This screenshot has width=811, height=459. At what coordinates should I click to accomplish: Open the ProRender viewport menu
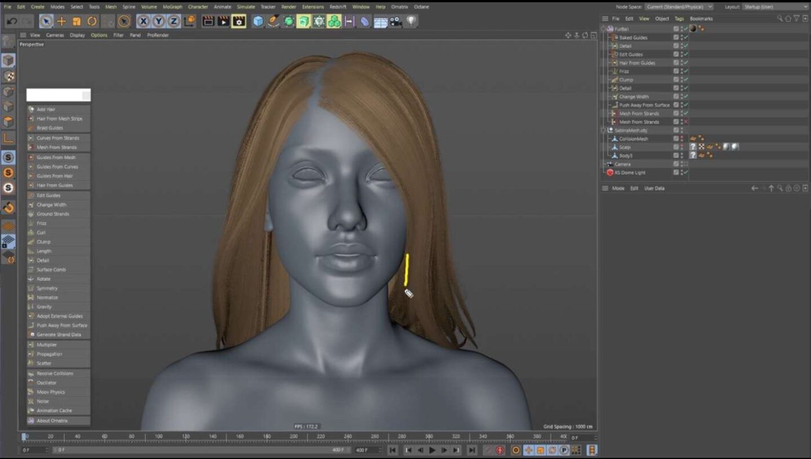tap(158, 35)
